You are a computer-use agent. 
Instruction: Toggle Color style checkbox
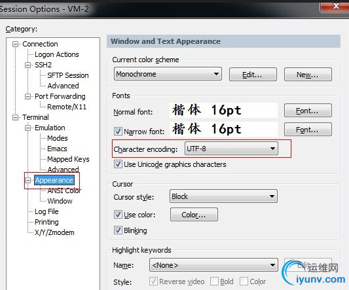(244, 281)
